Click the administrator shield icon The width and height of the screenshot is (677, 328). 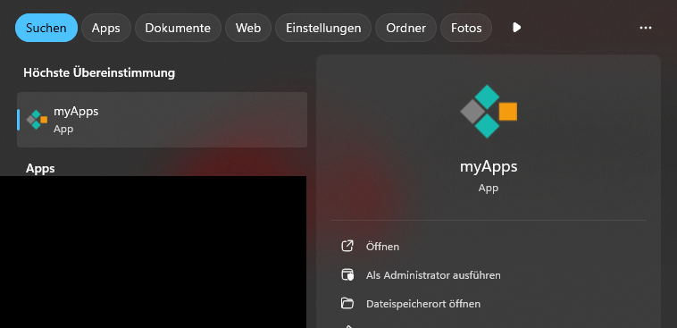[x=347, y=275]
